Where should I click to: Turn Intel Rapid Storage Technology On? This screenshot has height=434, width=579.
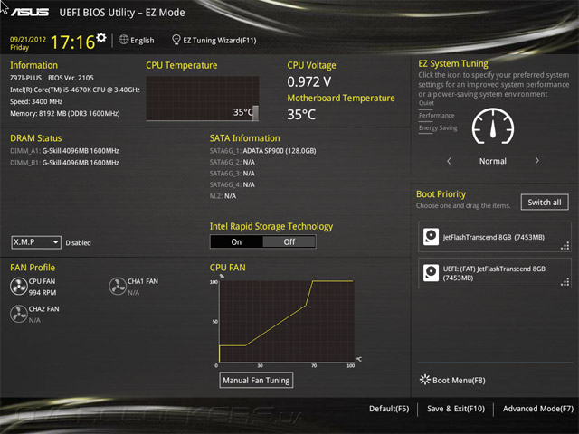click(236, 241)
